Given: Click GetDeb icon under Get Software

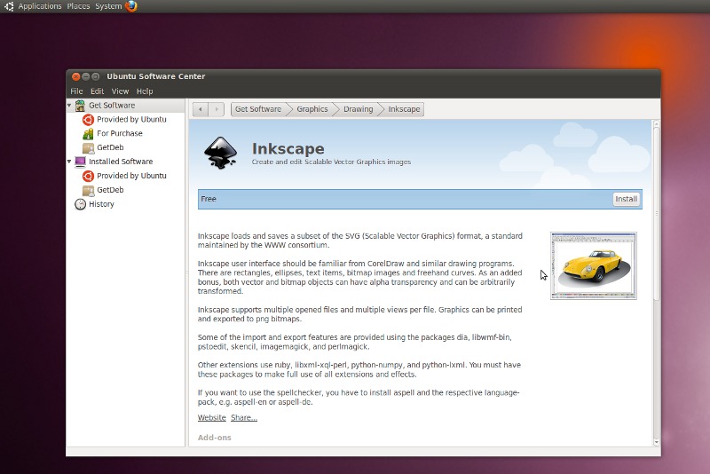Looking at the screenshot, I should click(88, 147).
